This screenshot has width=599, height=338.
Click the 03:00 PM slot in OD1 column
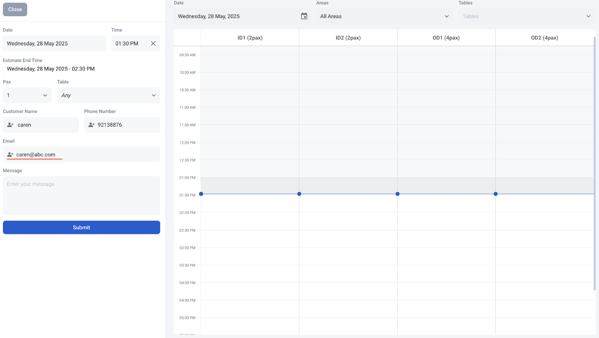446,256
